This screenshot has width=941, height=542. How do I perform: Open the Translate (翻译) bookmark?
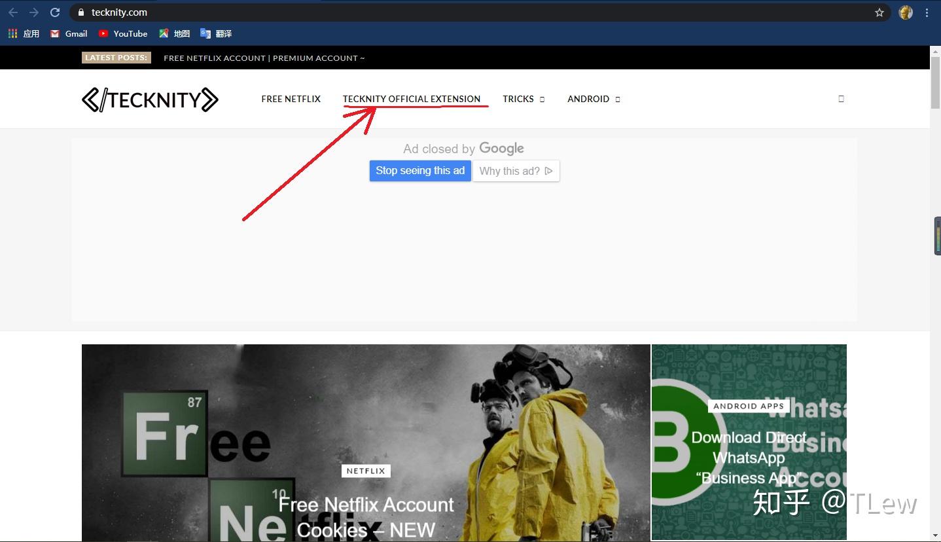click(x=216, y=33)
